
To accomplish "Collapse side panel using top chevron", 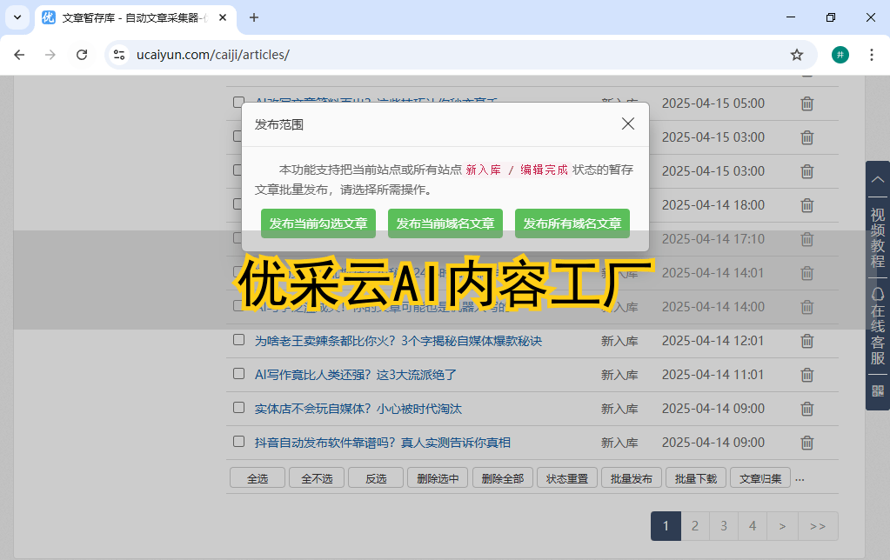I will (877, 179).
